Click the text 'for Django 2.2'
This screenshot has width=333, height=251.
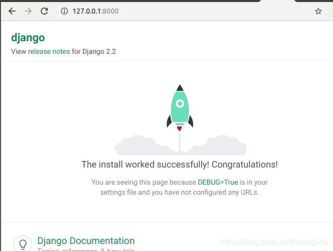coord(94,51)
